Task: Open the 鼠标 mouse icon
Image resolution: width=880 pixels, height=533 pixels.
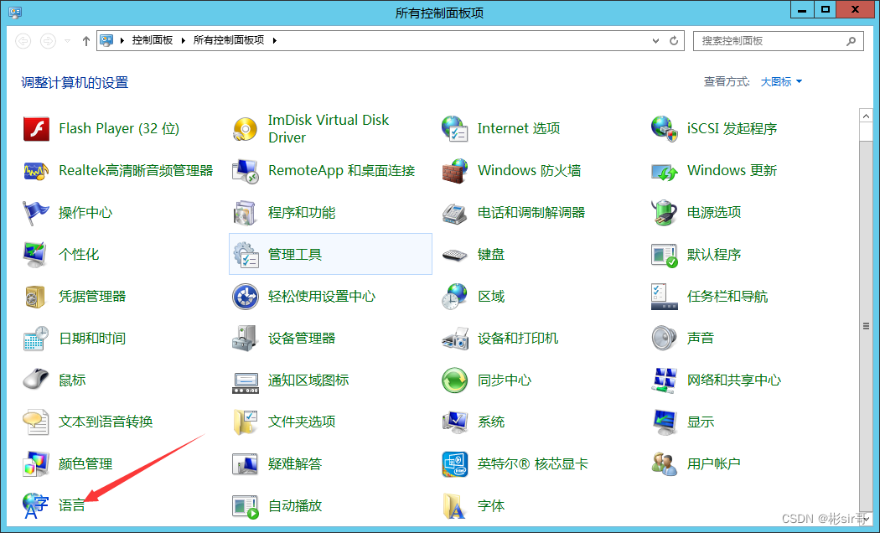Action: coord(37,380)
